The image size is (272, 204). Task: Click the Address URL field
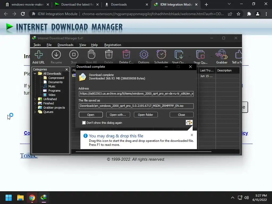[136, 94]
